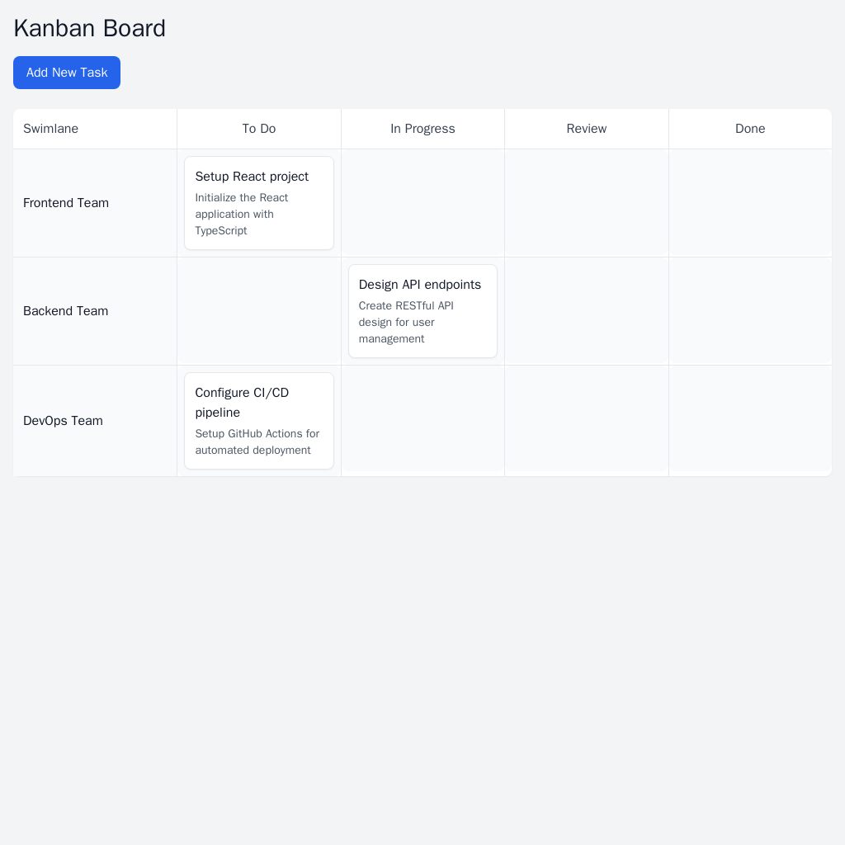Click the empty Frontend Team In Progress cell
This screenshot has height=845, width=845.
click(x=422, y=203)
